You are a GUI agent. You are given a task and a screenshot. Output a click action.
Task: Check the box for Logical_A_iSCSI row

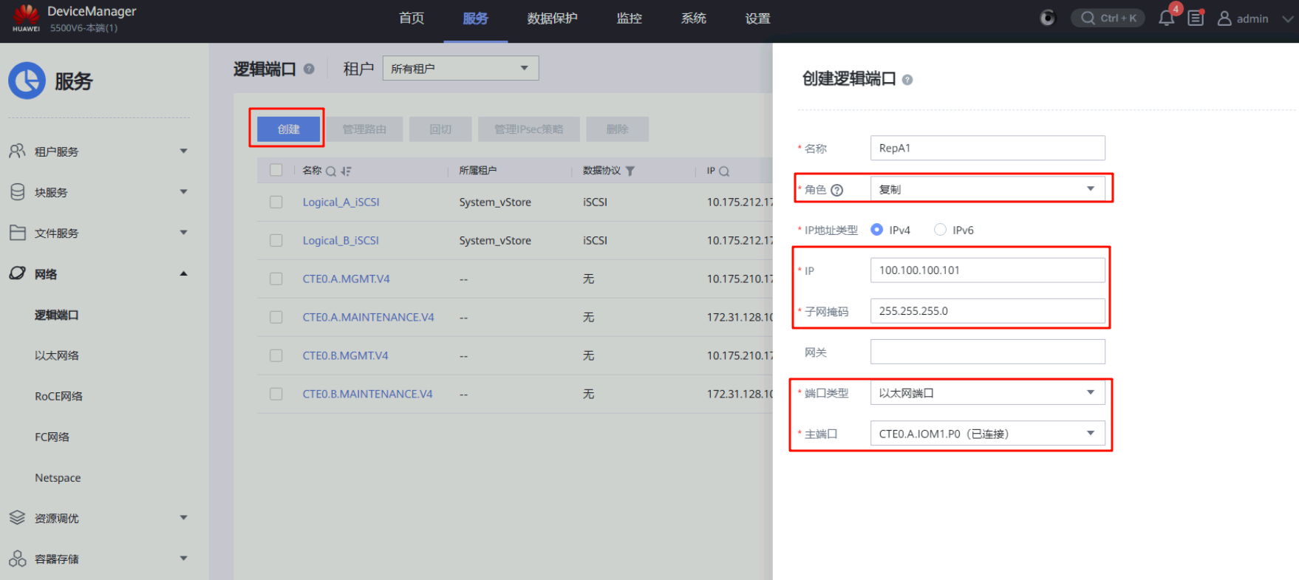276,202
